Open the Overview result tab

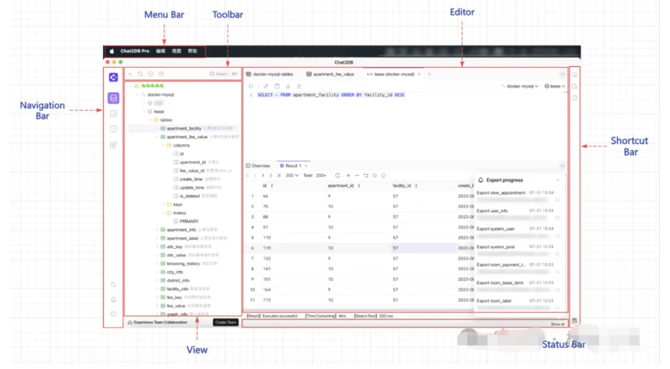[257, 166]
